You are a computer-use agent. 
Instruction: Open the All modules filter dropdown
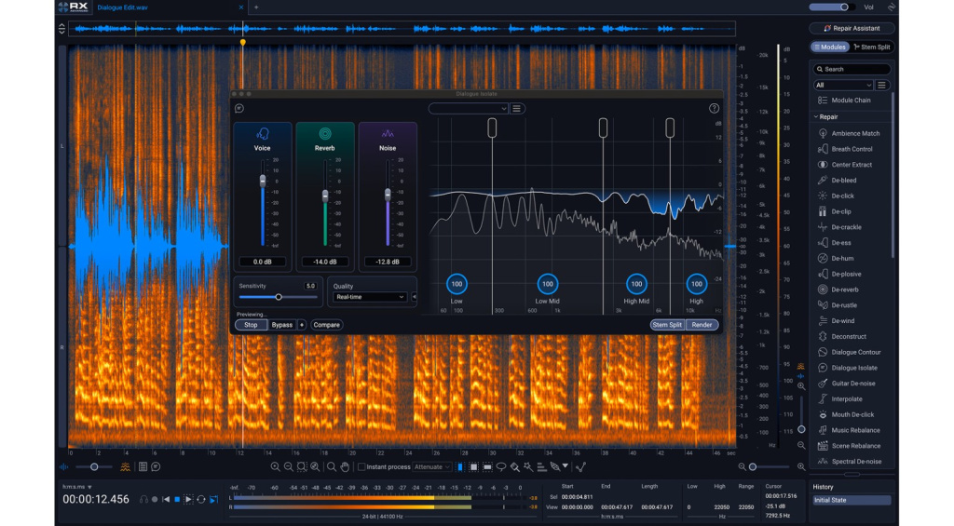click(x=843, y=85)
